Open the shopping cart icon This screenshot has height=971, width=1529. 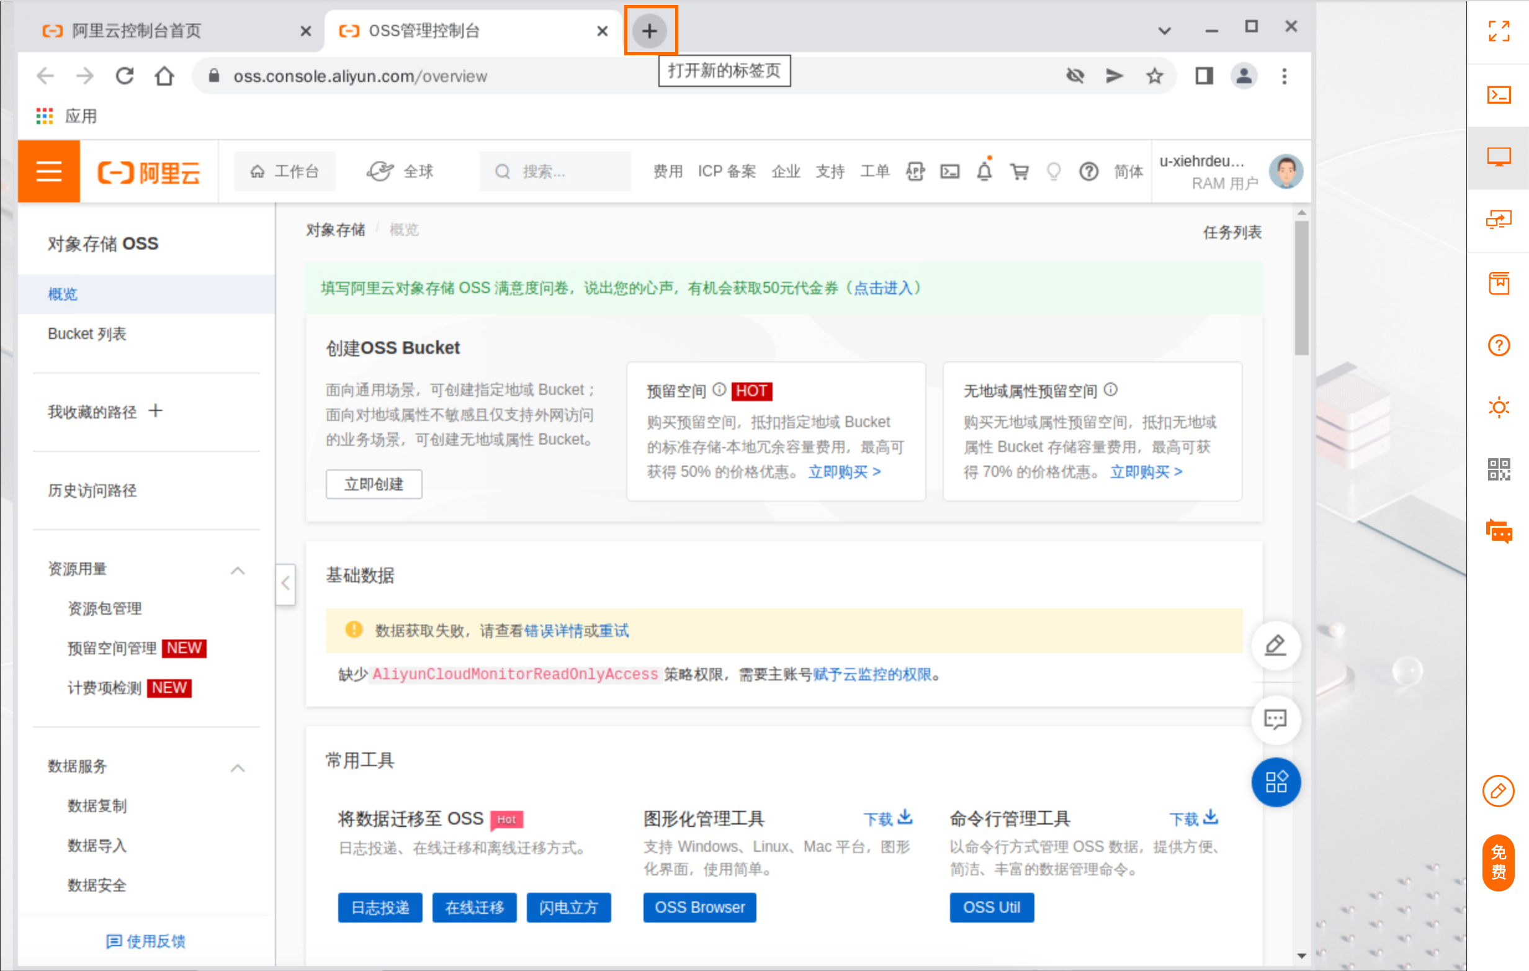click(x=1019, y=171)
